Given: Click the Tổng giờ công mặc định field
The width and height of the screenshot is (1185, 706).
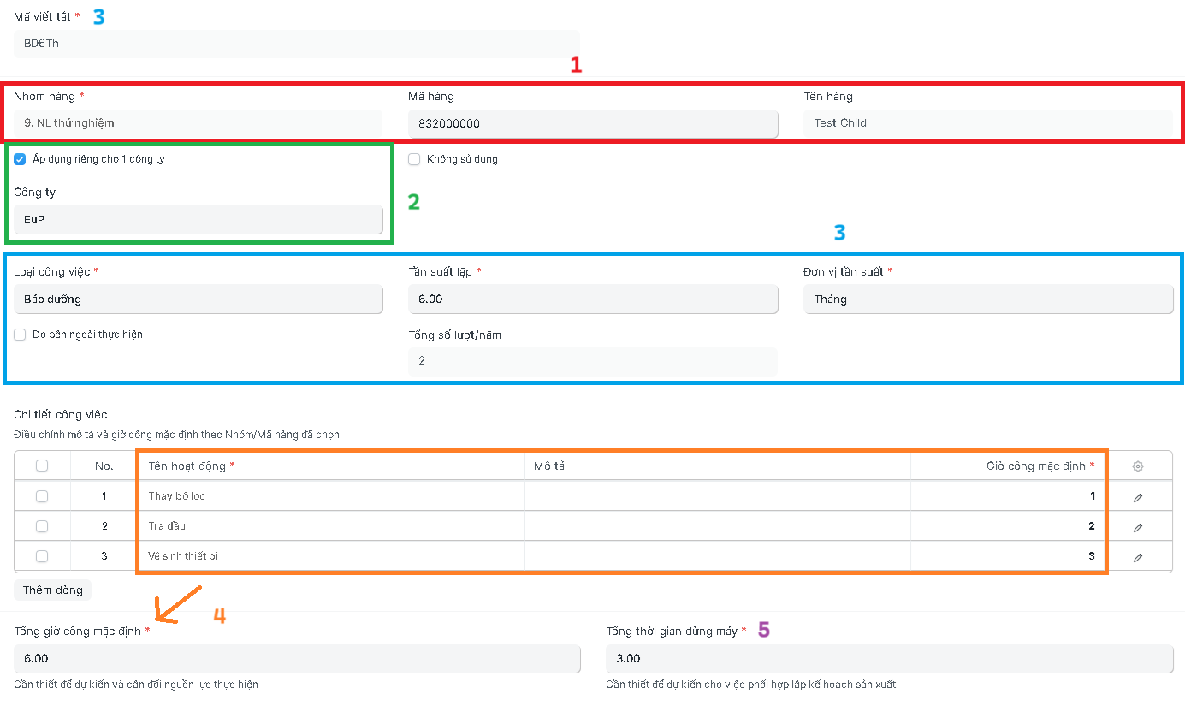Looking at the screenshot, I should point(296,659).
